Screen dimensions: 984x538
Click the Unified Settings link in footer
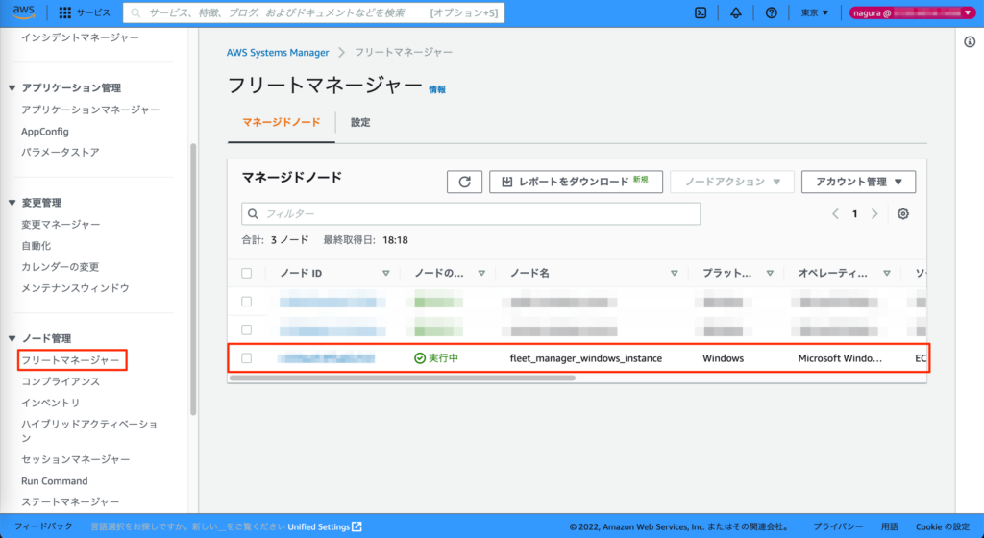(325, 526)
